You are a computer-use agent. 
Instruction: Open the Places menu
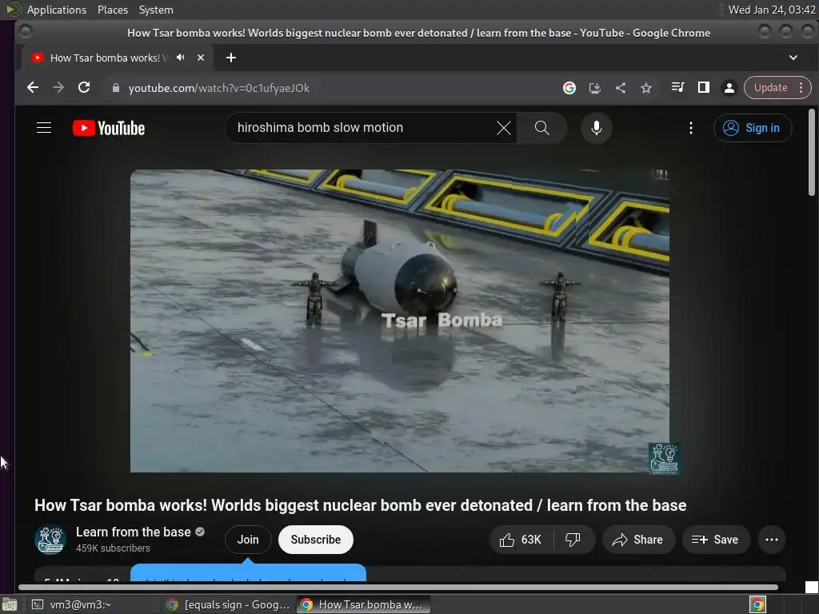[x=113, y=10]
